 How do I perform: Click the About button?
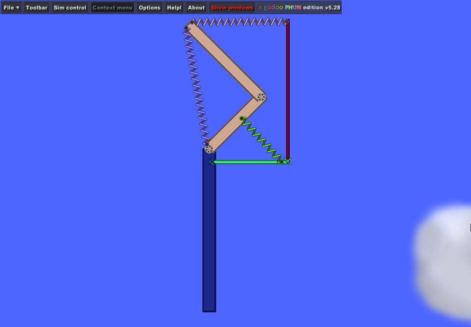[196, 7]
